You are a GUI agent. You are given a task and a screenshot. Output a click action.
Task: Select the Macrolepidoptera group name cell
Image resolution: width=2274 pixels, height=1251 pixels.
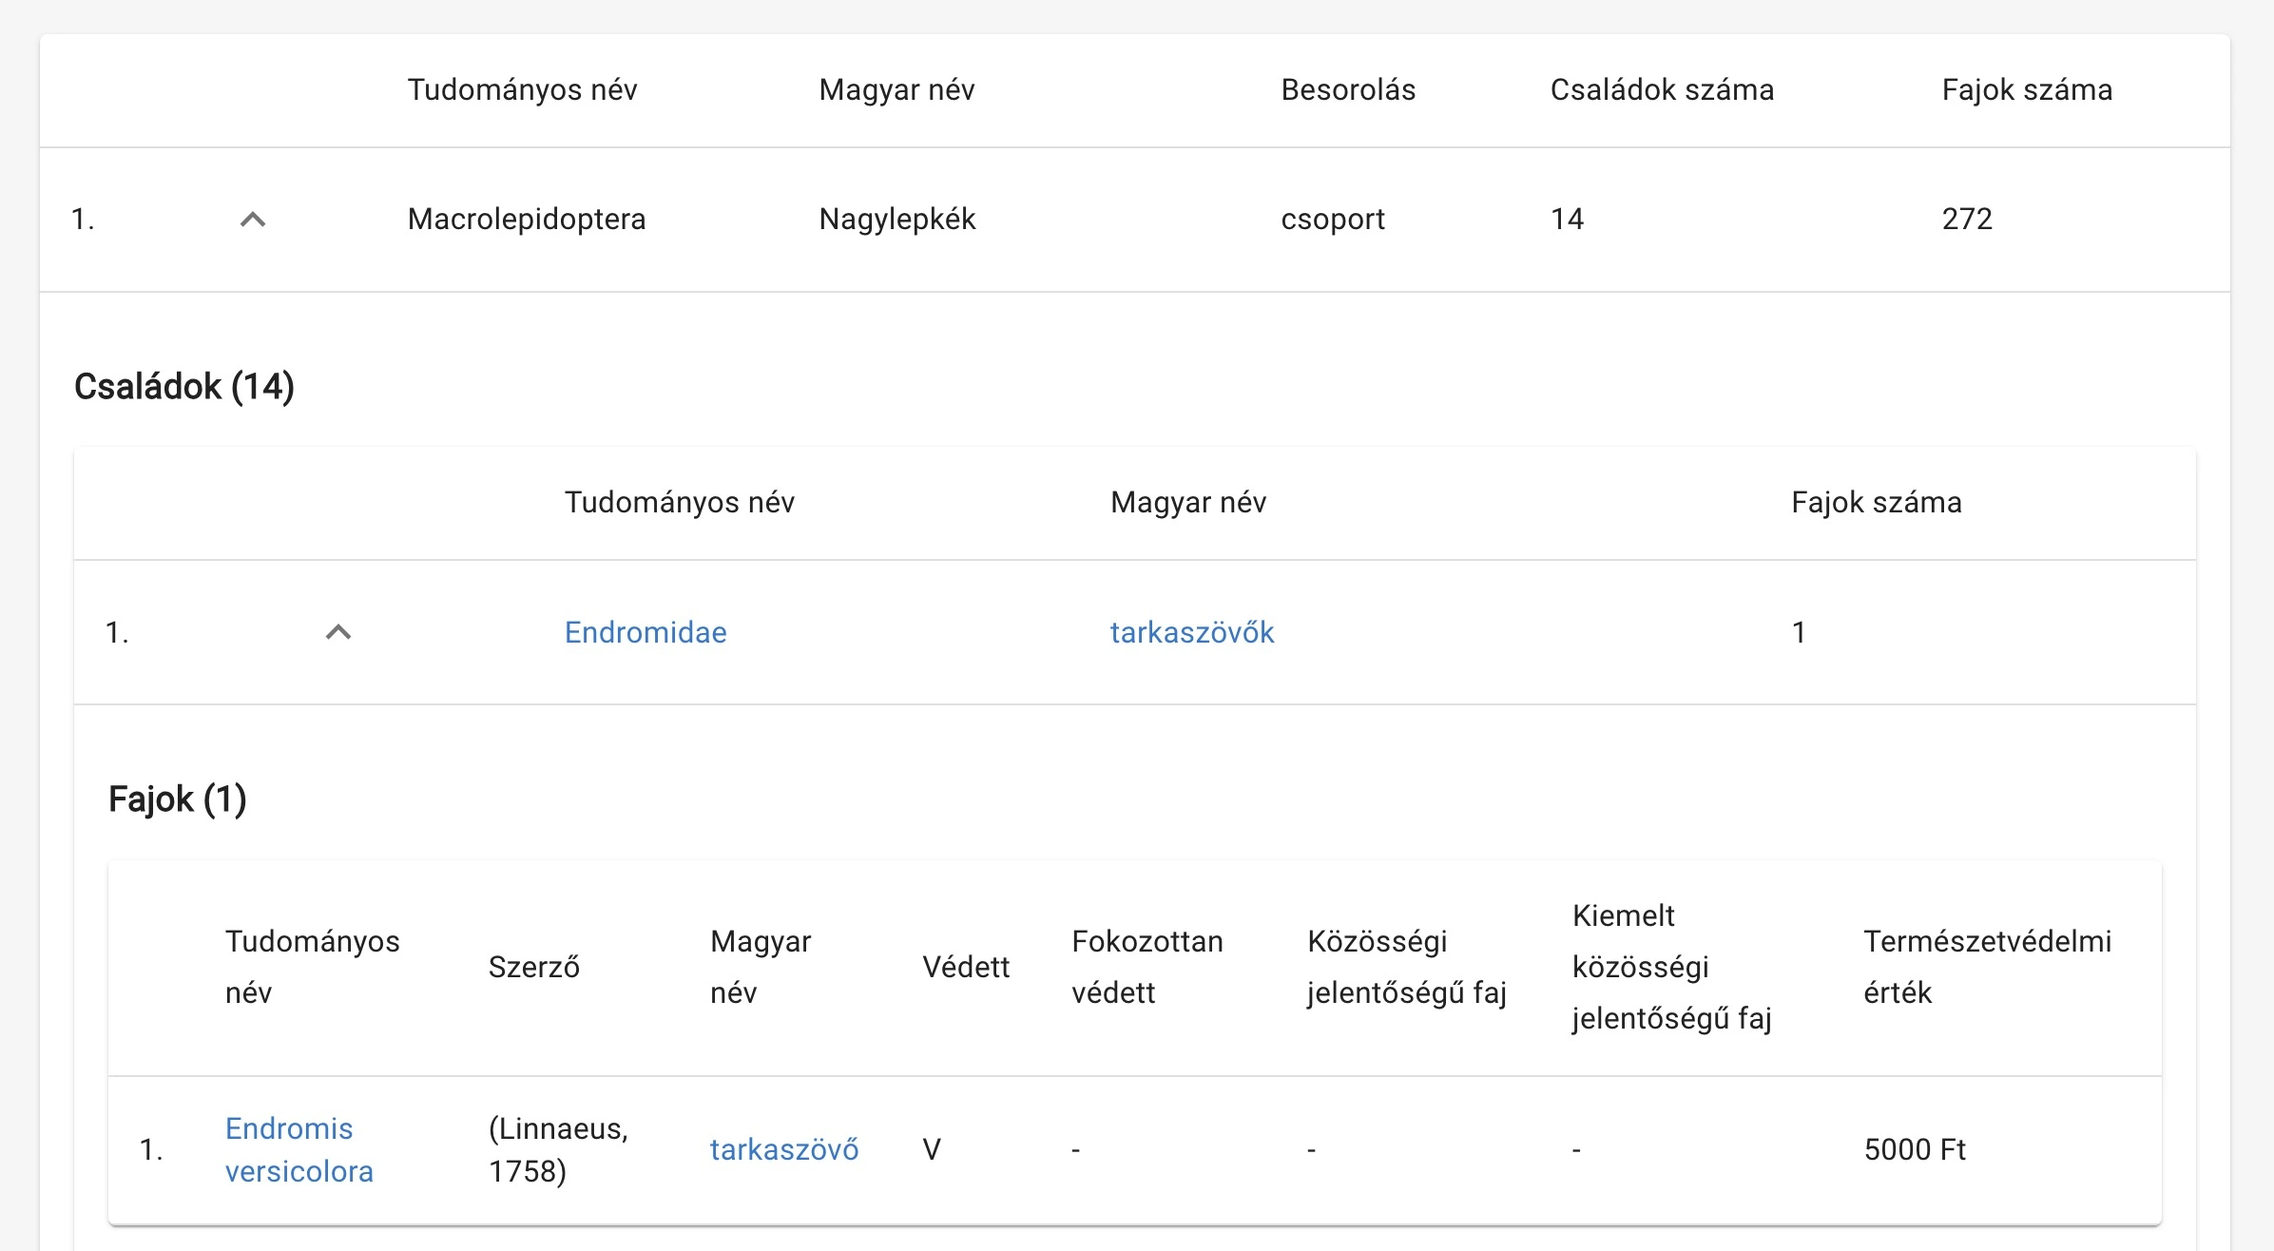click(527, 220)
